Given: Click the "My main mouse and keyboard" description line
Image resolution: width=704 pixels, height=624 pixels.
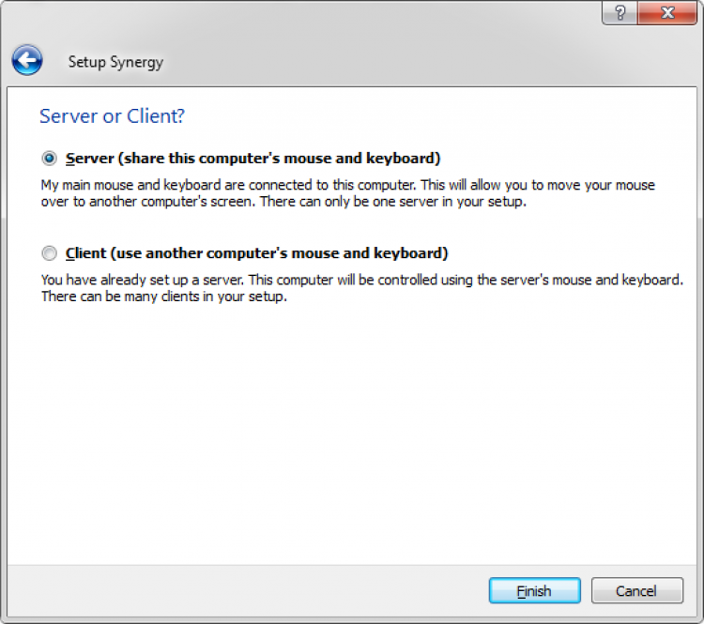Looking at the screenshot, I should pyautogui.click(x=347, y=185).
